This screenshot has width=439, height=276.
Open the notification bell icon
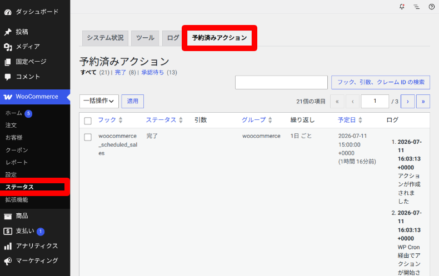tap(402, 7)
